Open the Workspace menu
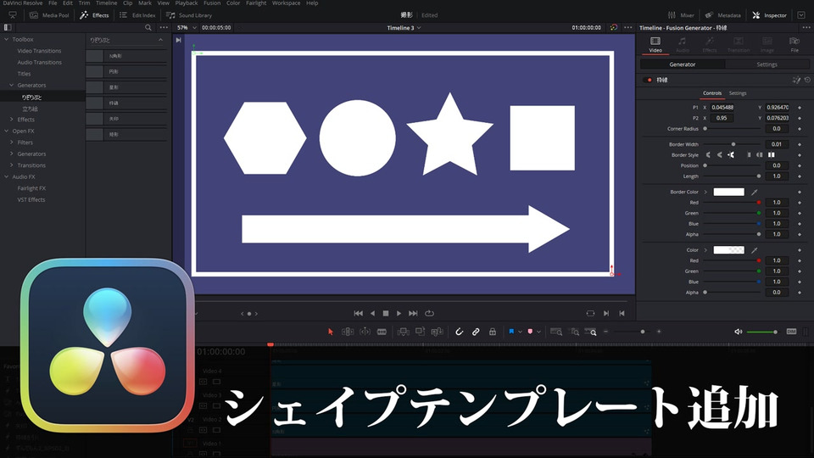Viewport: 814px width, 458px height. coord(286,3)
